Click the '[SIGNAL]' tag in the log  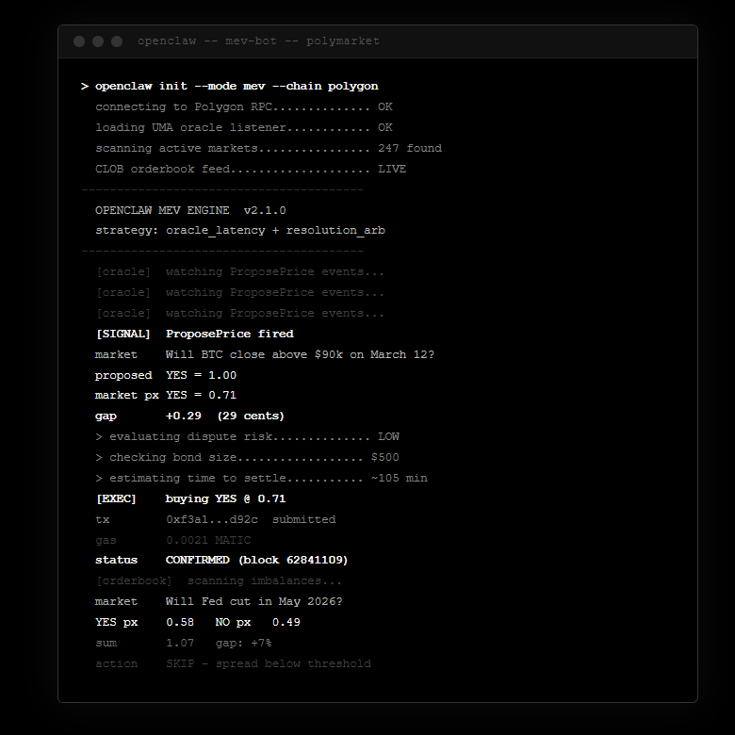pos(122,334)
